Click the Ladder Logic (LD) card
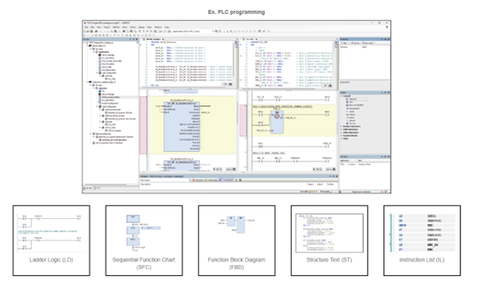Screen dimensions: 487x286 52,240
